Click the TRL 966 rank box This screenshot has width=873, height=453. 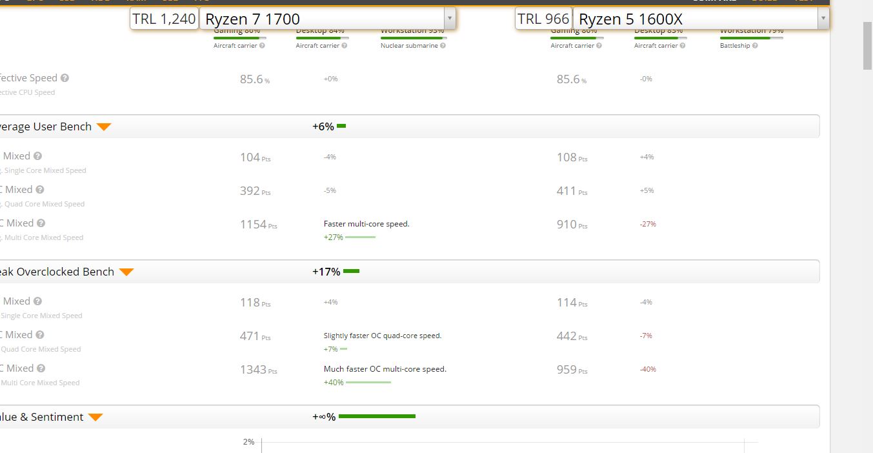pyautogui.click(x=543, y=19)
